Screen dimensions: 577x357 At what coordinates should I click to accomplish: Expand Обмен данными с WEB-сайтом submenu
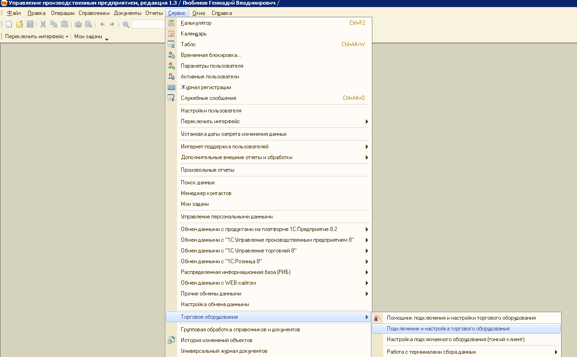pyautogui.click(x=218, y=283)
